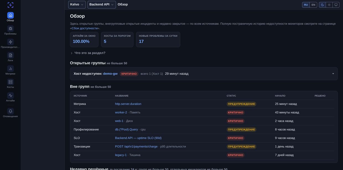
Task: Open the POST /api/v1/payments/charge link
Action: click(x=136, y=147)
